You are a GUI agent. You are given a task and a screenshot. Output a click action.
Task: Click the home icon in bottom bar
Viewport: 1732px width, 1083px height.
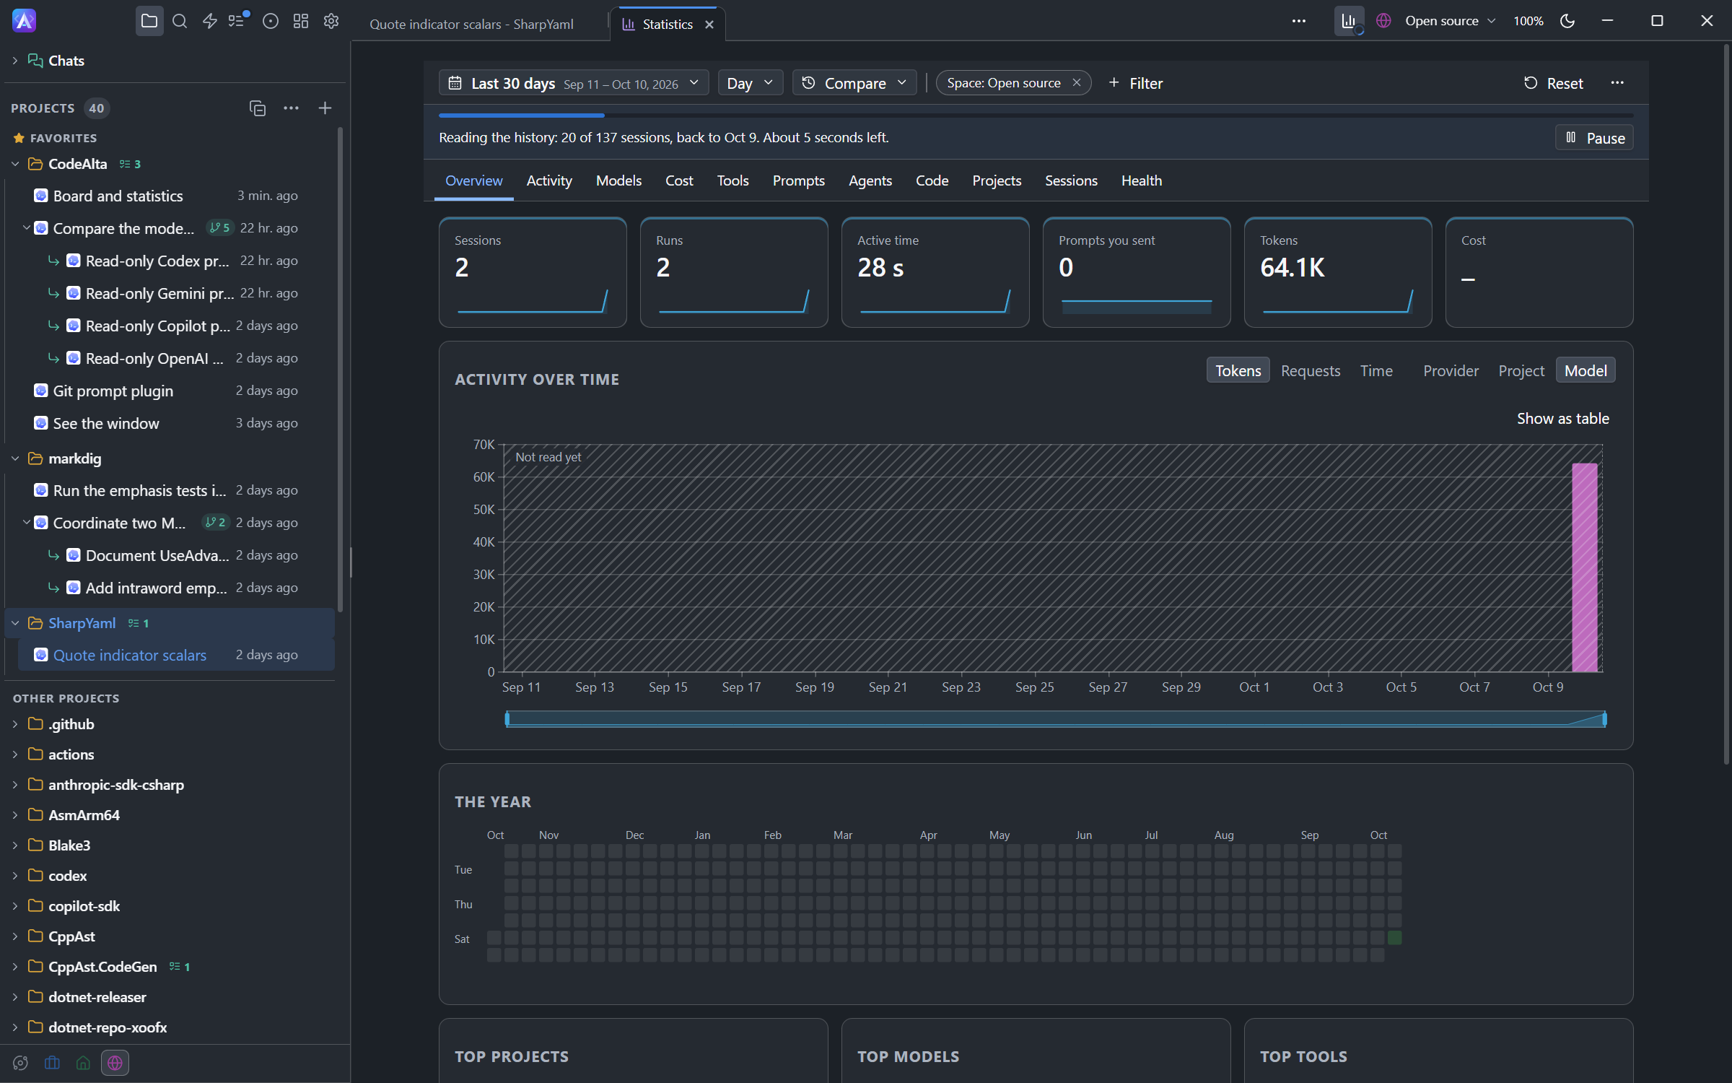coord(83,1063)
